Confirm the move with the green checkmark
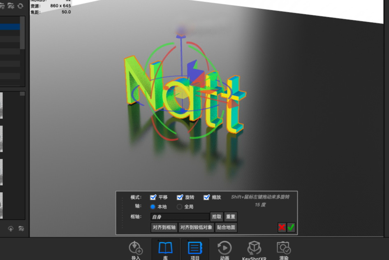This screenshot has width=389, height=260. click(x=291, y=228)
